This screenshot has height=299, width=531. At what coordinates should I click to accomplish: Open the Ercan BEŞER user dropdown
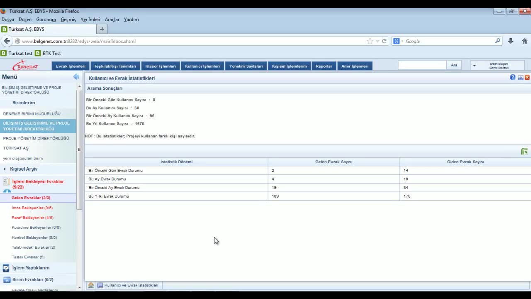(x=474, y=66)
